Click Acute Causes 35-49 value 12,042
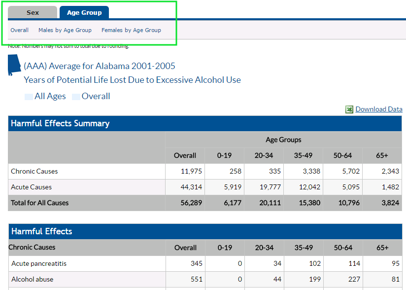 (309, 187)
